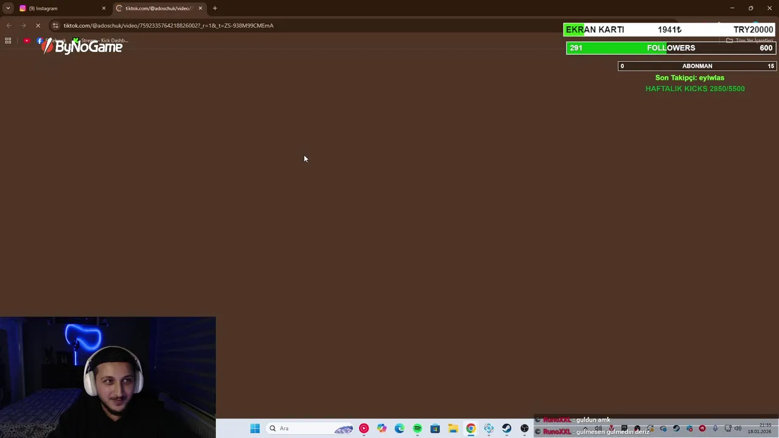
Task: Focus the tiktok.com address bar URL
Action: click(x=169, y=26)
